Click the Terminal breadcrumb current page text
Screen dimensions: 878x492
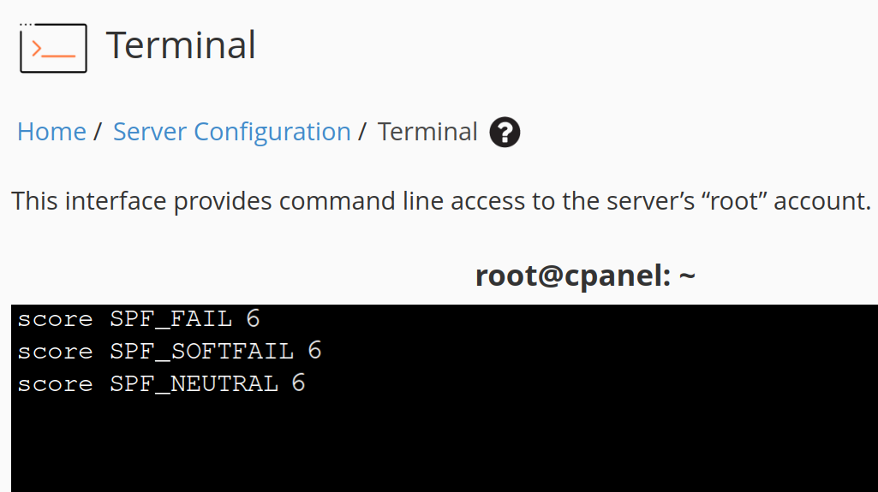click(427, 132)
